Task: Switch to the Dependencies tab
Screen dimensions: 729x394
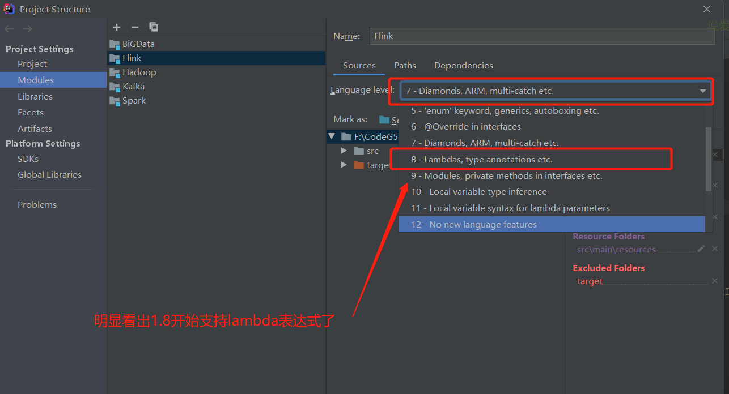Action: [x=463, y=65]
